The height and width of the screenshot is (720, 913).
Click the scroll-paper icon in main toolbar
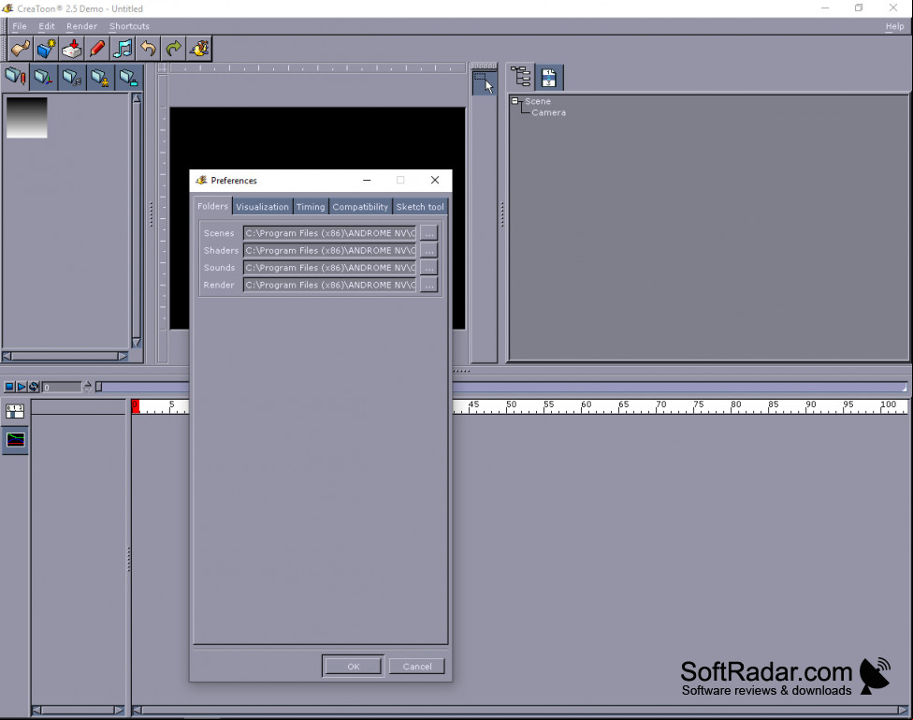point(21,49)
